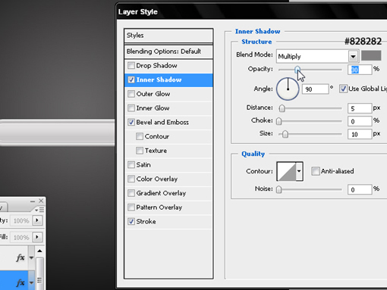This screenshot has height=290, width=387.
Task: Toggle the Use Global Light checkbox
Action: click(x=343, y=89)
